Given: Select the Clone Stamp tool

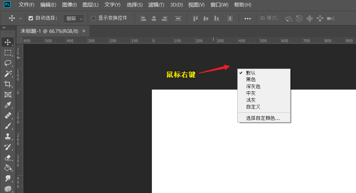Looking at the screenshot, I should (8, 137).
